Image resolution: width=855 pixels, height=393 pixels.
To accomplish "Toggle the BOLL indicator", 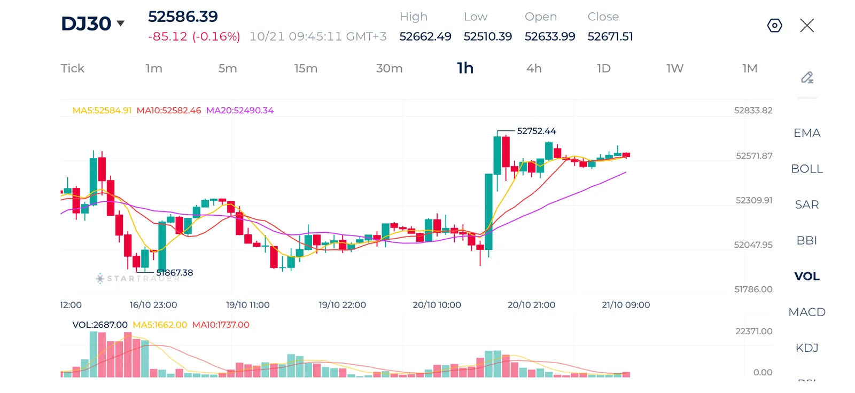I will pyautogui.click(x=807, y=169).
